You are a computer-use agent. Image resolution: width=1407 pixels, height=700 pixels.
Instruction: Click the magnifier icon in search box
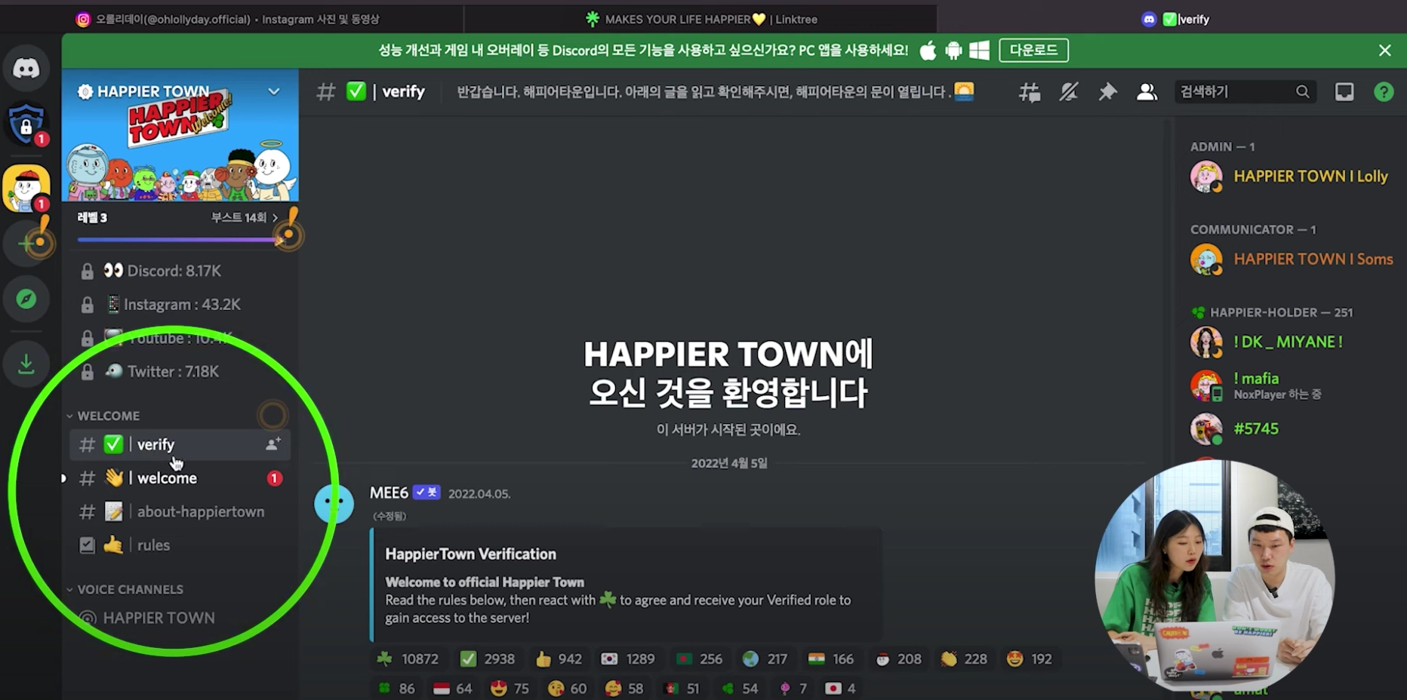click(x=1302, y=92)
